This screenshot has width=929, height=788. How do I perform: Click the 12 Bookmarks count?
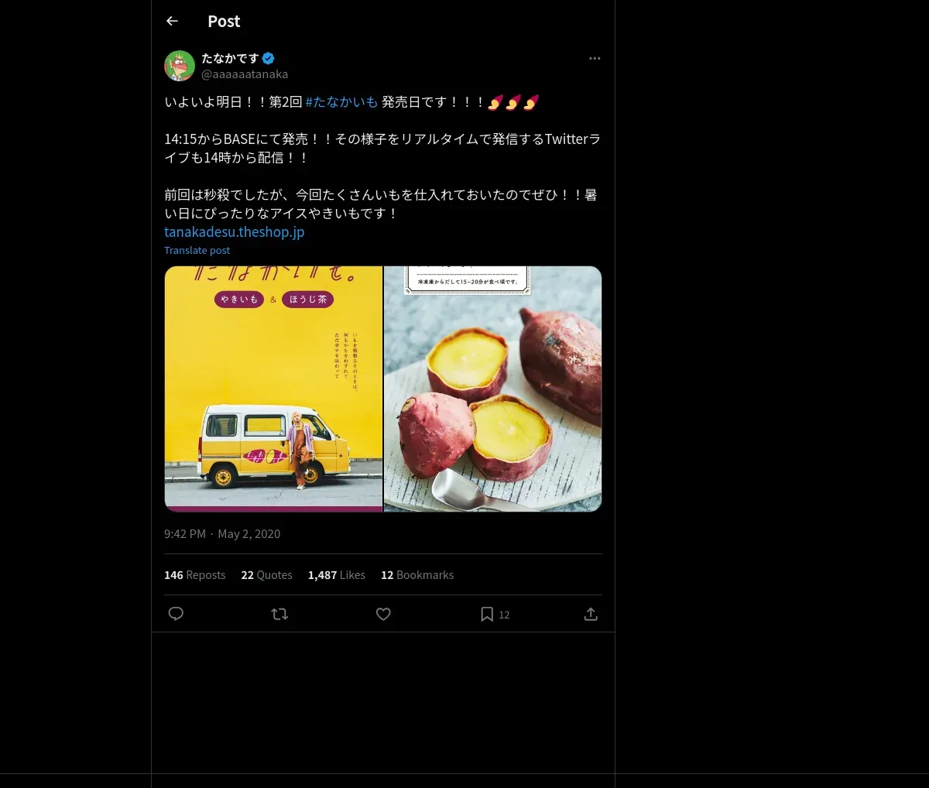pos(417,575)
